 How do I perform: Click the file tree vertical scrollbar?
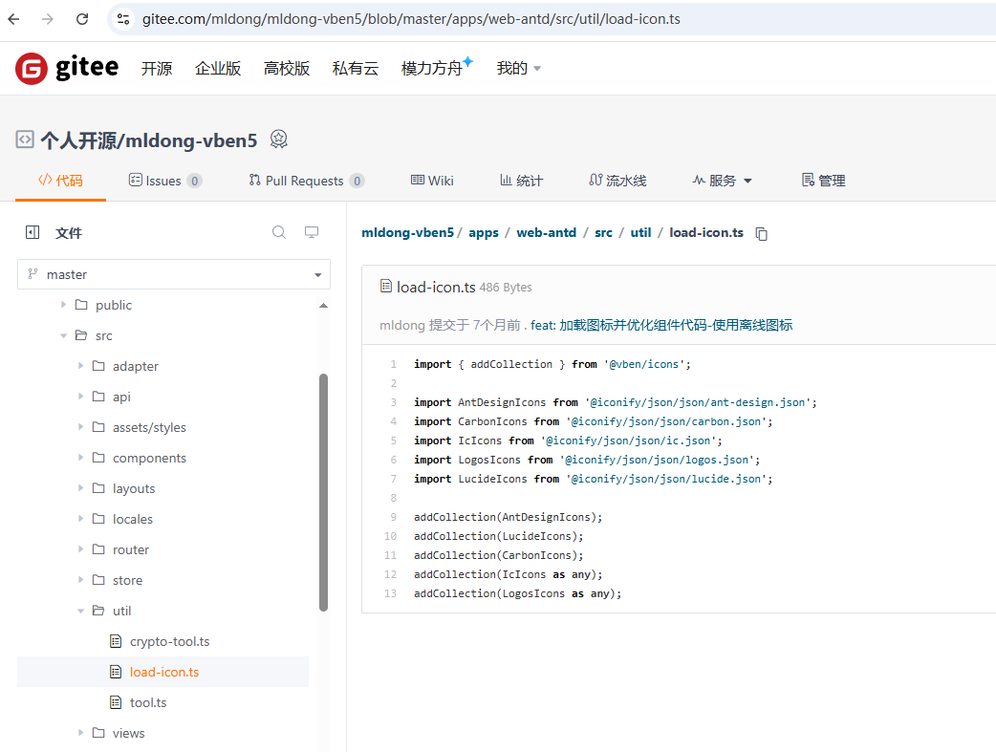[x=323, y=492]
